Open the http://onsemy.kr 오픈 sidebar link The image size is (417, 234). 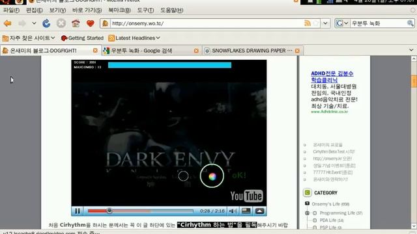[332, 159]
